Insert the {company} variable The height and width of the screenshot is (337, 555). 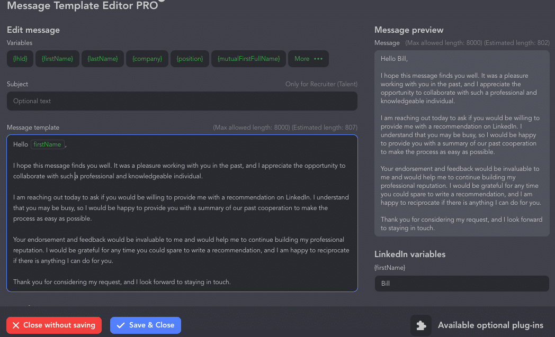pos(147,58)
